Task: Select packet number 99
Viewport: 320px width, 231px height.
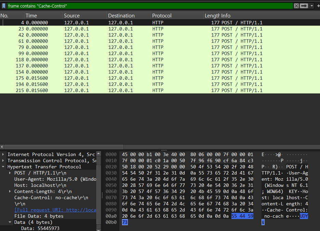Action: pos(160,53)
